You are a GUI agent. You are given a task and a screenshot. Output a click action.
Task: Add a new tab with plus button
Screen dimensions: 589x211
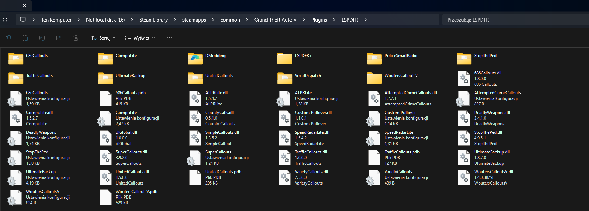[x=40, y=6]
